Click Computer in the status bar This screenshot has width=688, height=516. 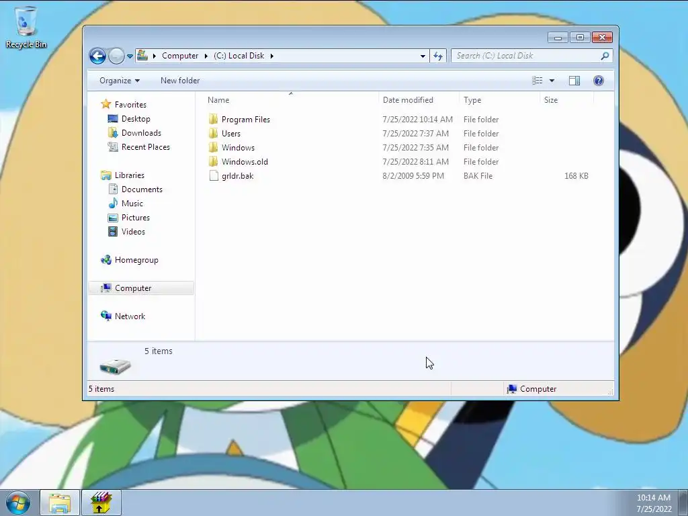pos(538,389)
